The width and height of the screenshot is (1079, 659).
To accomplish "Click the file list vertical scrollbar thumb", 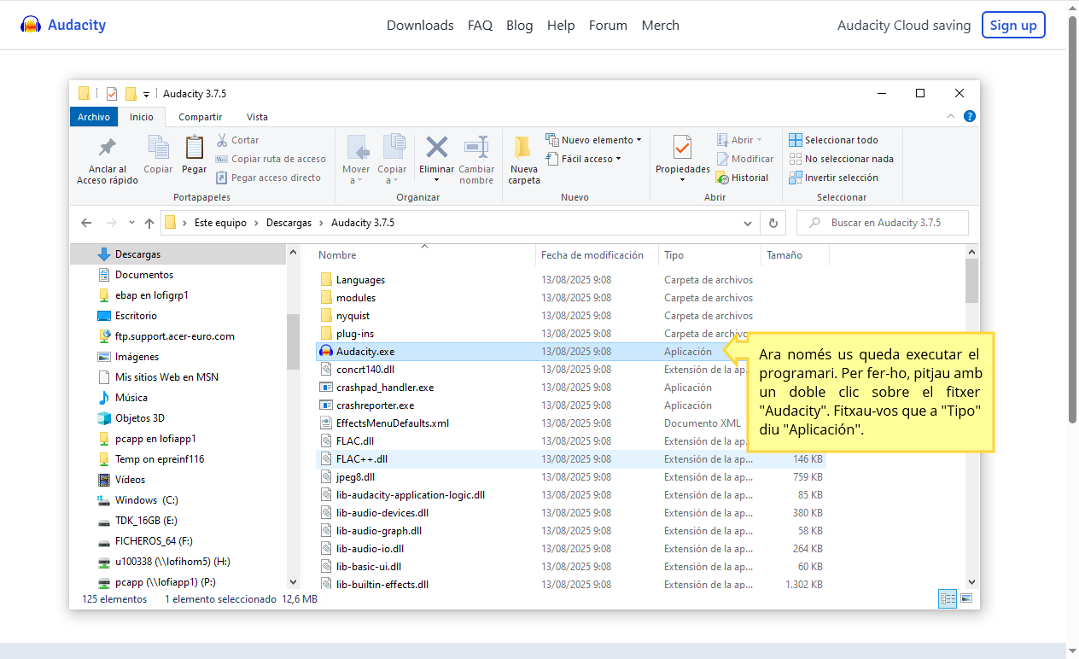I will point(971,281).
